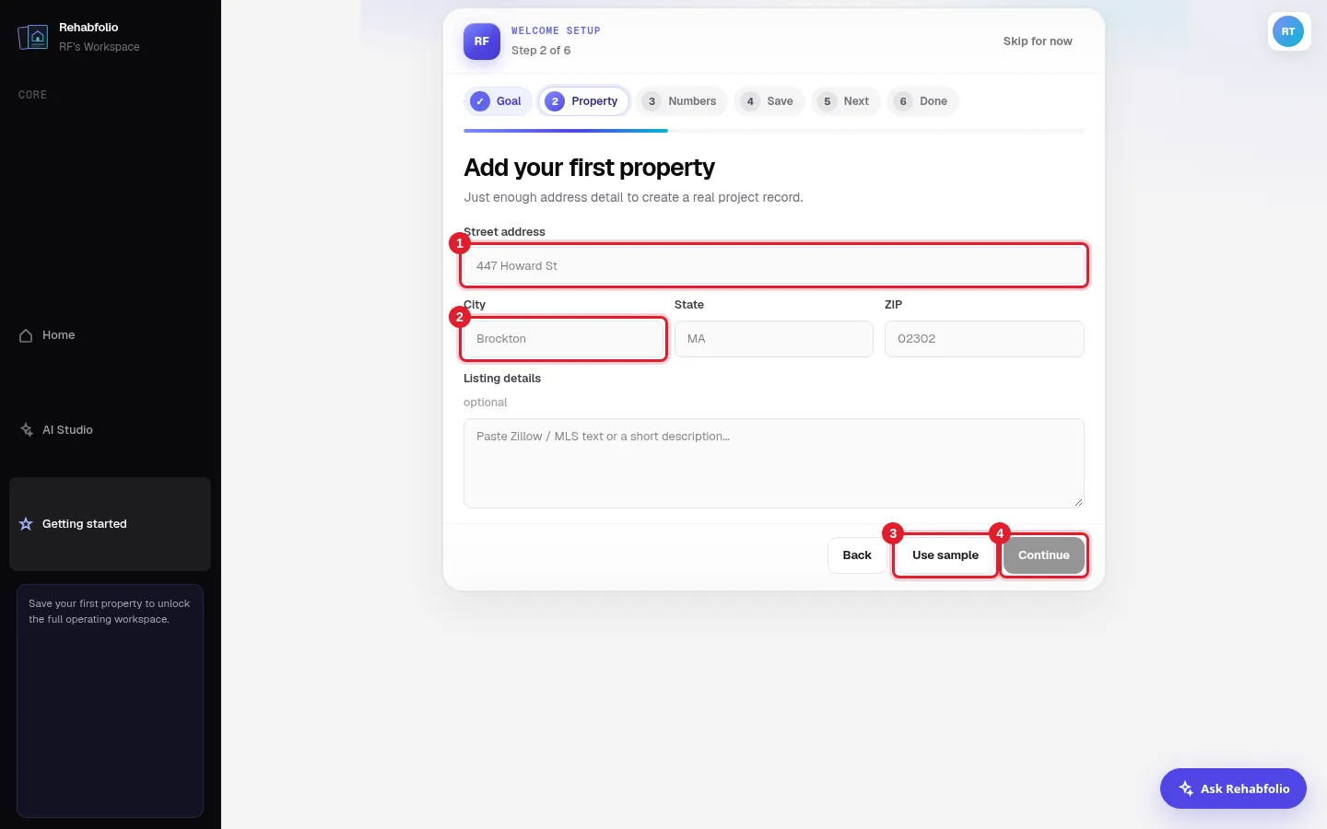Click the Goal step checkmark icon
This screenshot has height=829, width=1327.
pos(480,101)
